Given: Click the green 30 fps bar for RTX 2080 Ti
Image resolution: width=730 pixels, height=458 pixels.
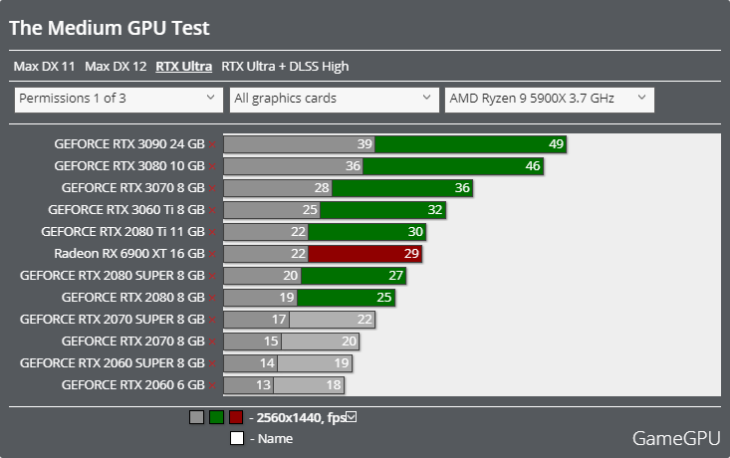Looking at the screenshot, I should [367, 232].
